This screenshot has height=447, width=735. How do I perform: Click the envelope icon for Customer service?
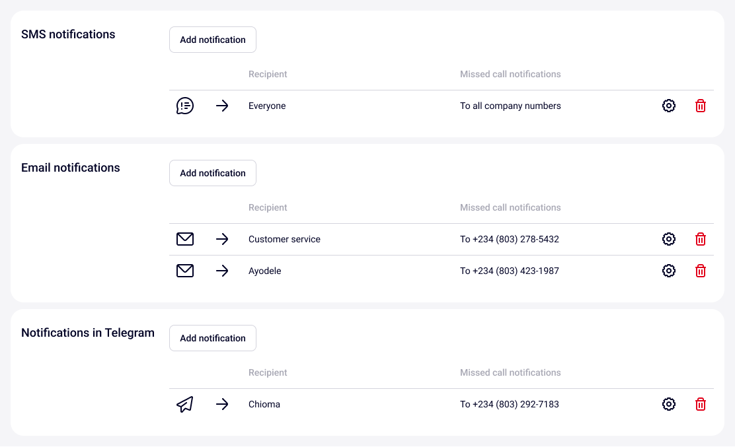tap(185, 239)
